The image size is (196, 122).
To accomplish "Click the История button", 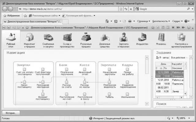I will (11, 113).
